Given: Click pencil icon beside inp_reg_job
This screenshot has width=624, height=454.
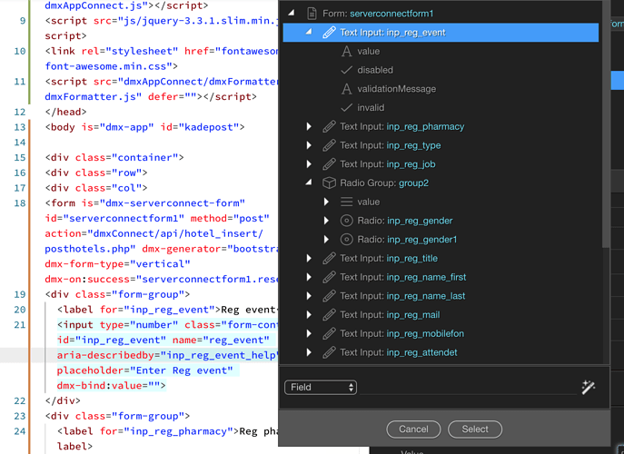Looking at the screenshot, I should [x=329, y=164].
